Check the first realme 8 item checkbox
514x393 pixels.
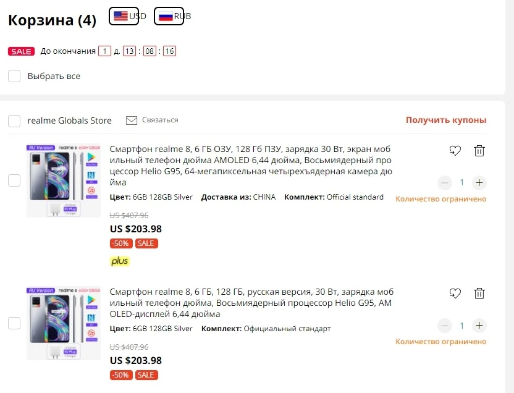[14, 180]
